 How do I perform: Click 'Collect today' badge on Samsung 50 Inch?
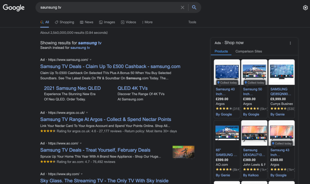[254, 83]
